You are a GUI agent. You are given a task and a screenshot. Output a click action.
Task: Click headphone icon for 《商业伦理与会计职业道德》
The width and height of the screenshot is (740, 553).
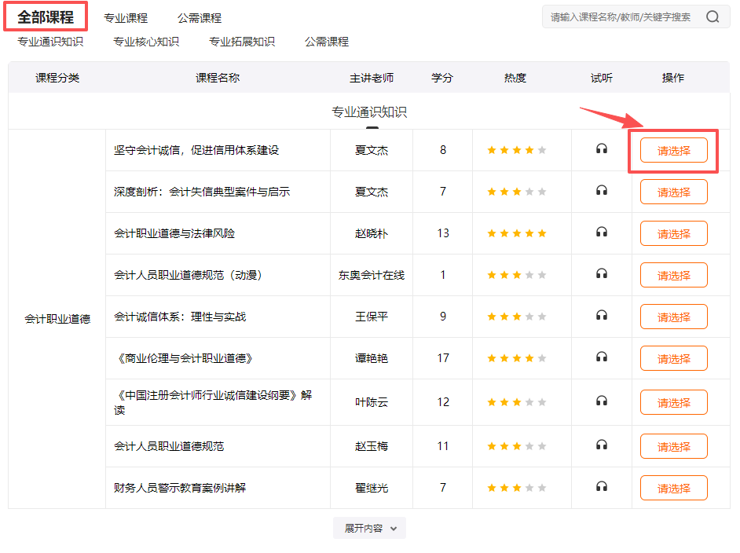[601, 357]
